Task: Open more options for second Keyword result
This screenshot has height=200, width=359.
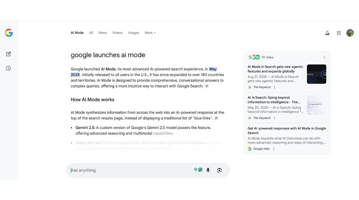Action: coord(274,118)
